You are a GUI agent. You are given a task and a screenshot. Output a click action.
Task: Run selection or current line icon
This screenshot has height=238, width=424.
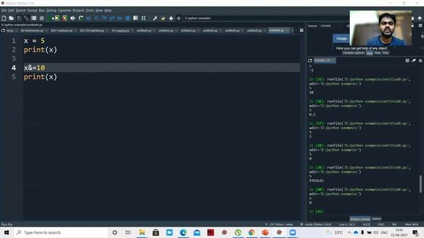coord(73,18)
